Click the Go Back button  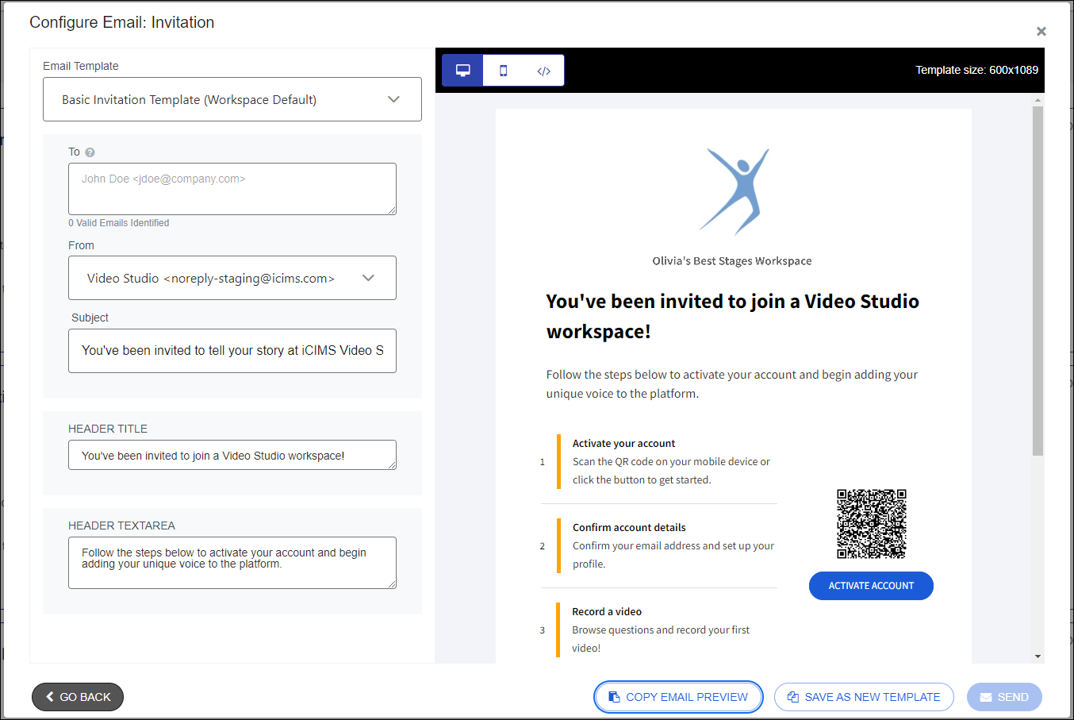point(77,697)
